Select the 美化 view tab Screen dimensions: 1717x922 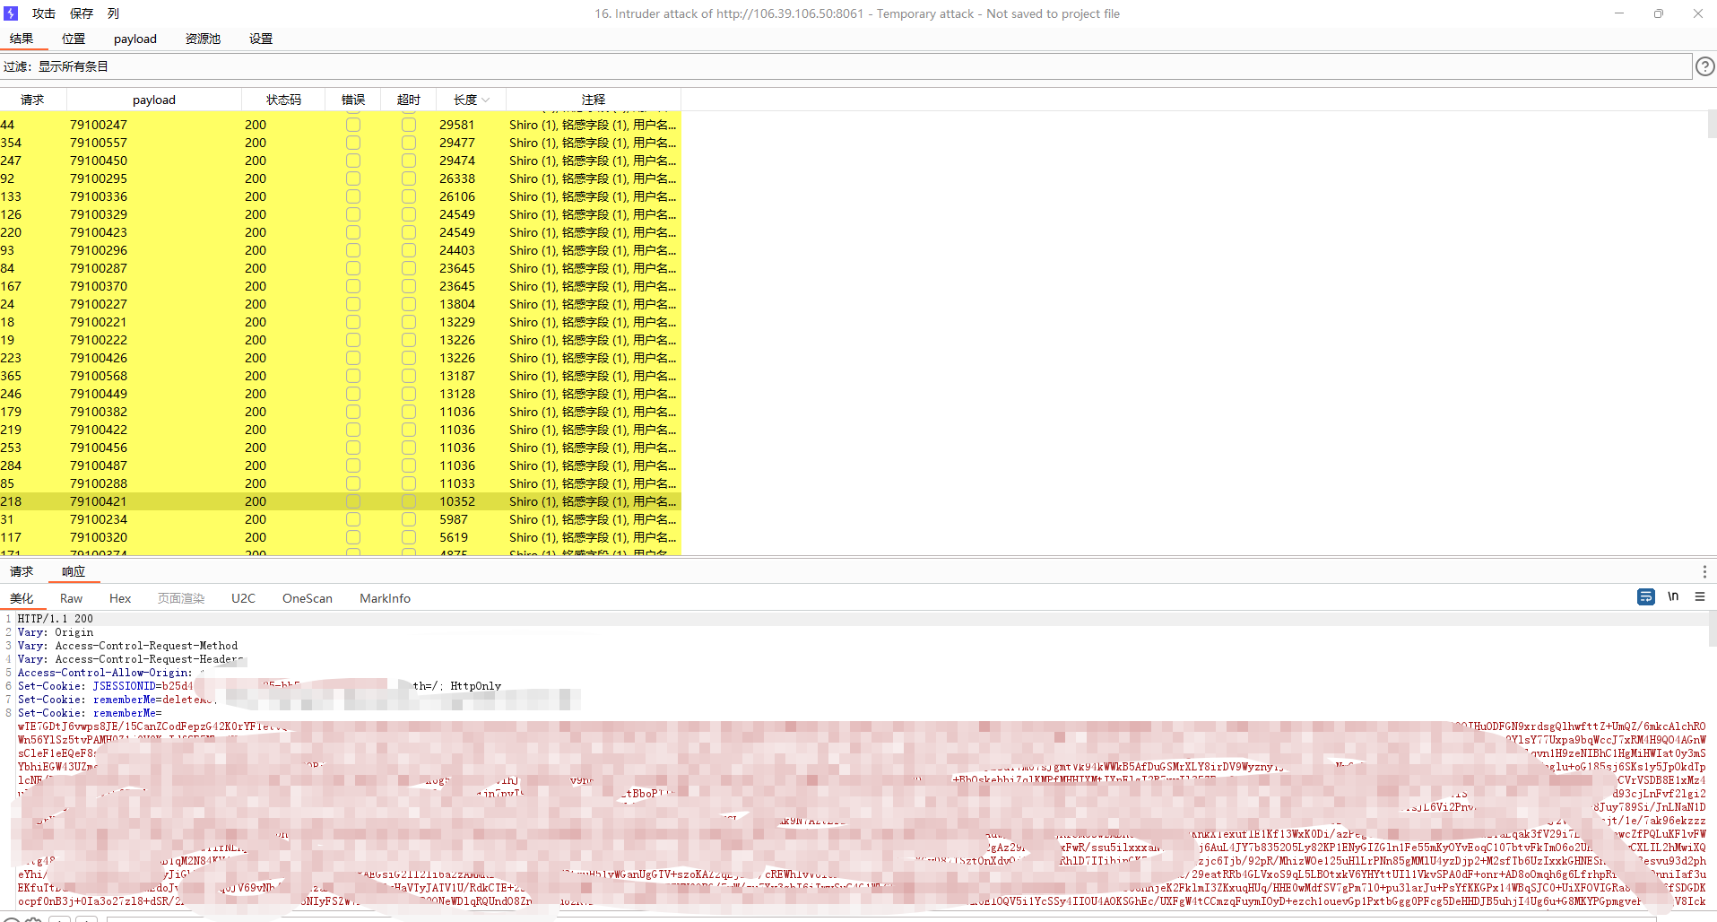22,598
